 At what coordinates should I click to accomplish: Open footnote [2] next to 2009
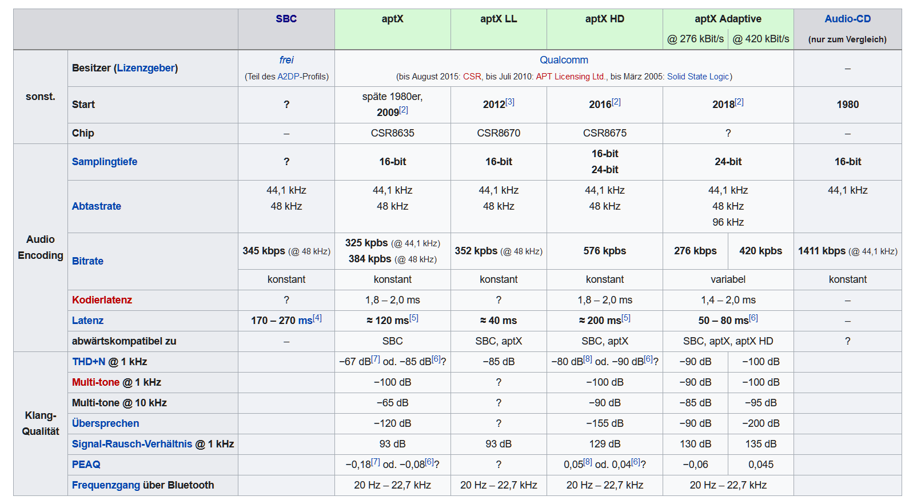click(x=404, y=110)
